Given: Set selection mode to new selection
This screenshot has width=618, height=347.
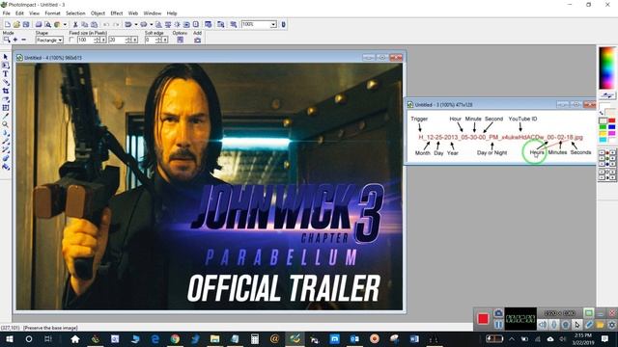Looking at the screenshot, I should tap(7, 40).
